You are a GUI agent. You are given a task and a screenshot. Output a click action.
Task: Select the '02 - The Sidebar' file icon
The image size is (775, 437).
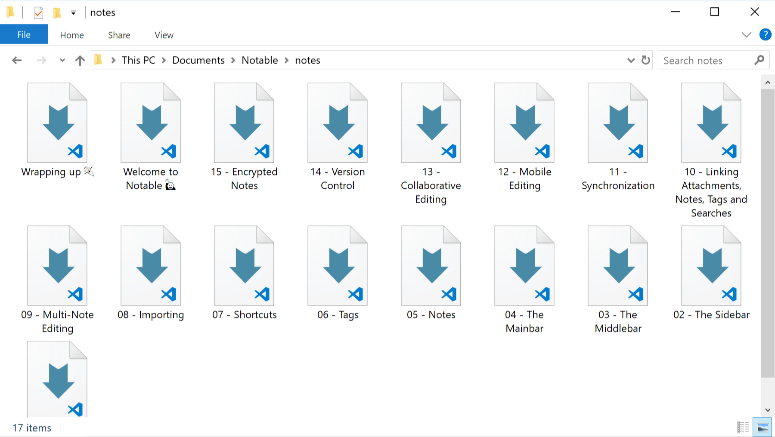711,265
